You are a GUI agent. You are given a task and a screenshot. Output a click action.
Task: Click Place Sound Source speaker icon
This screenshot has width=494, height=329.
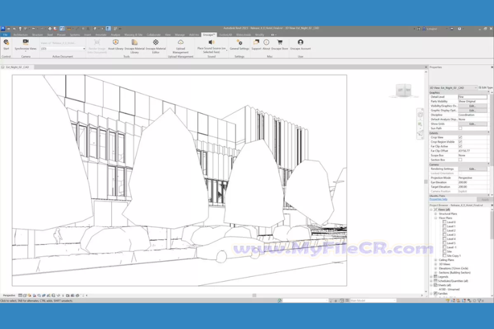coord(211,42)
